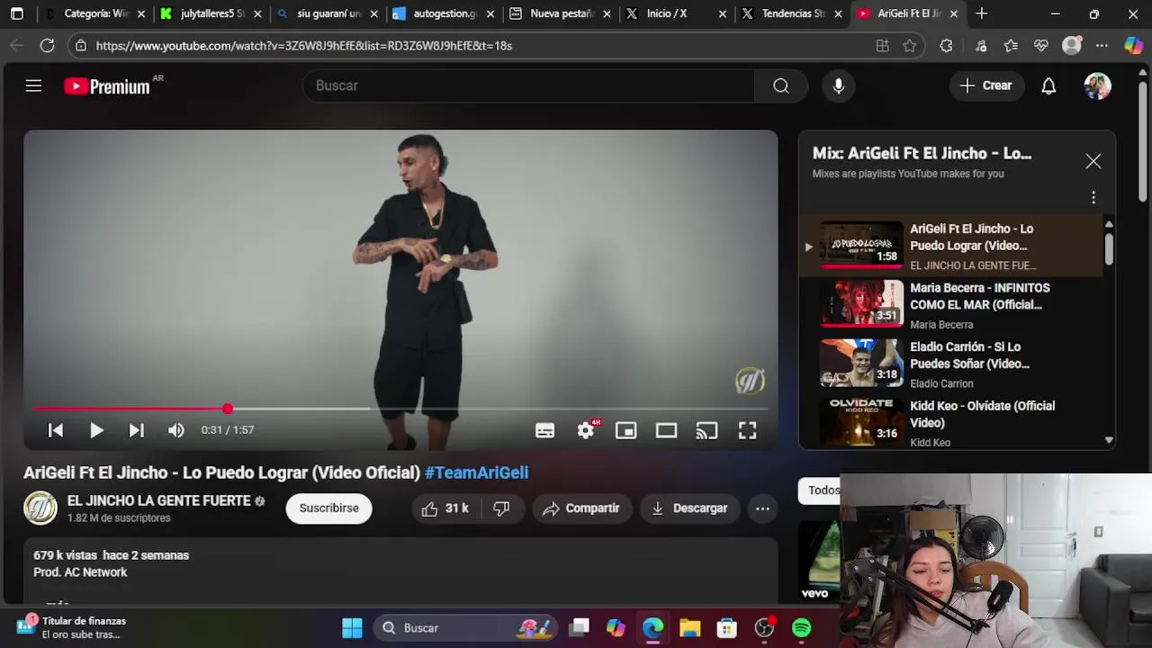
Task: Start voice search with microphone icon
Action: point(838,85)
